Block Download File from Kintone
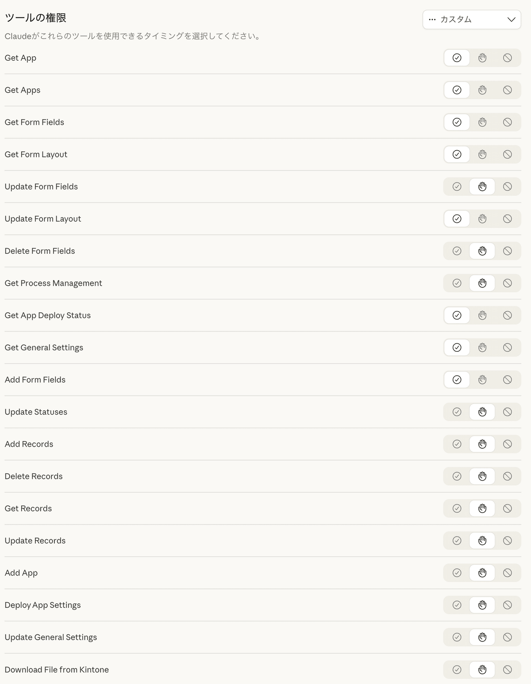The width and height of the screenshot is (531, 684). click(x=507, y=670)
